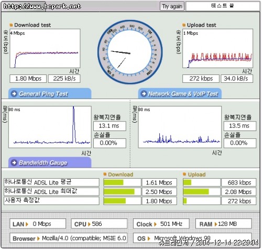262x249 pixels.
Task: Click the 683 kbps value cell
Action: (x=239, y=182)
